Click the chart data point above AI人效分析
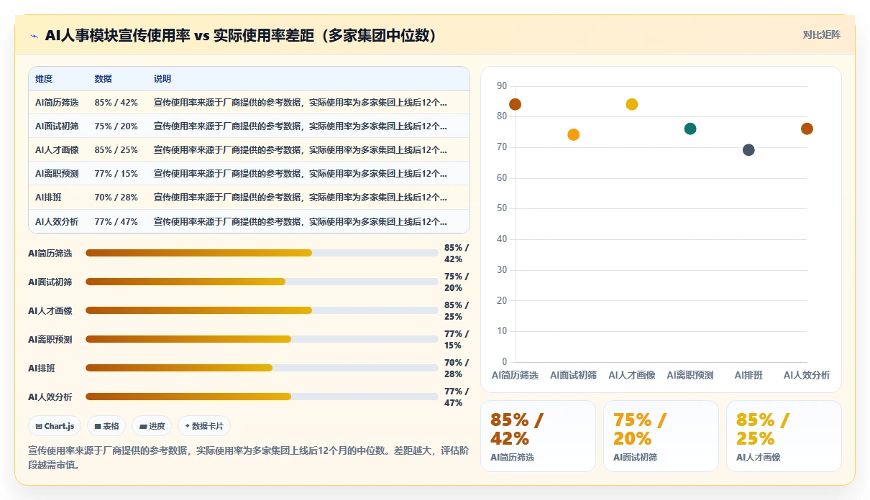Screen dimensions: 870x500 pyautogui.click(x=807, y=129)
